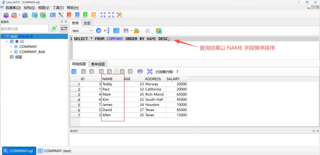Click the green connect to database plug icon
Viewport: 320px width, 155px height.
(x=54, y=28)
